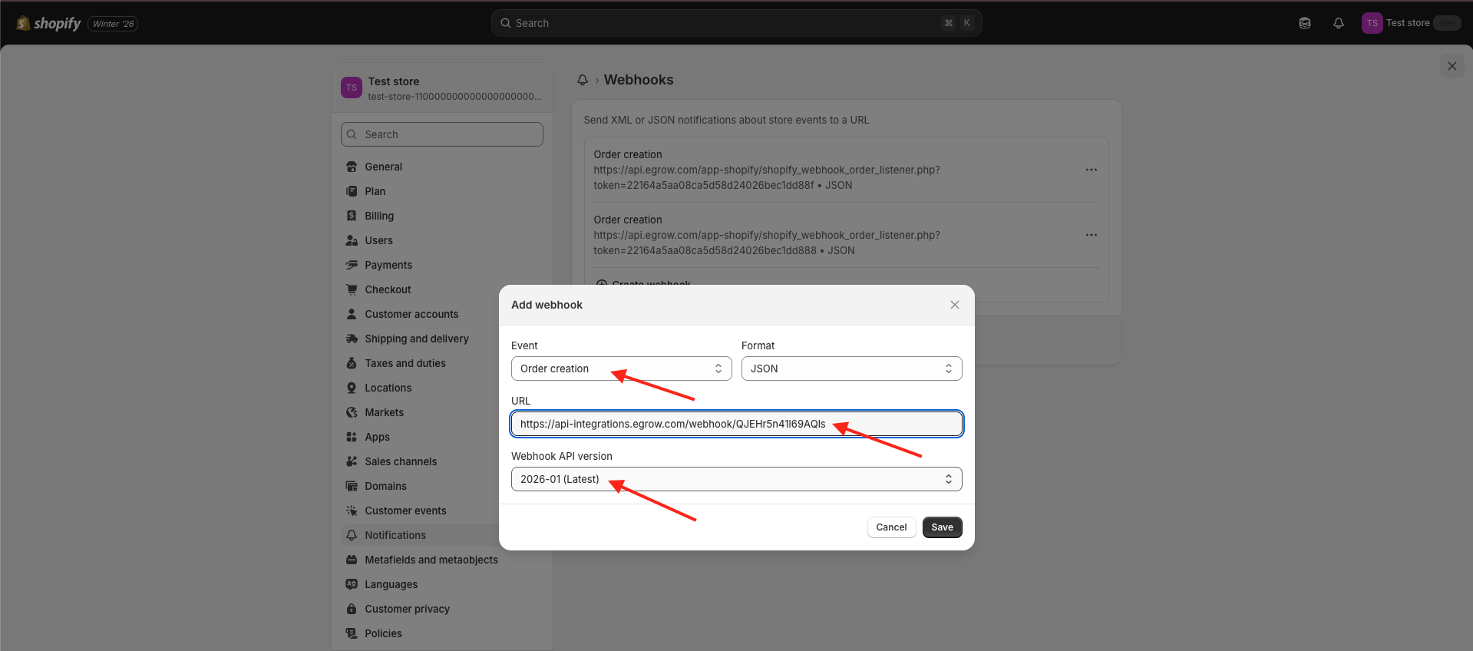This screenshot has height=651, width=1473.
Task: Open the Webhook API version dropdown
Action: (737, 479)
